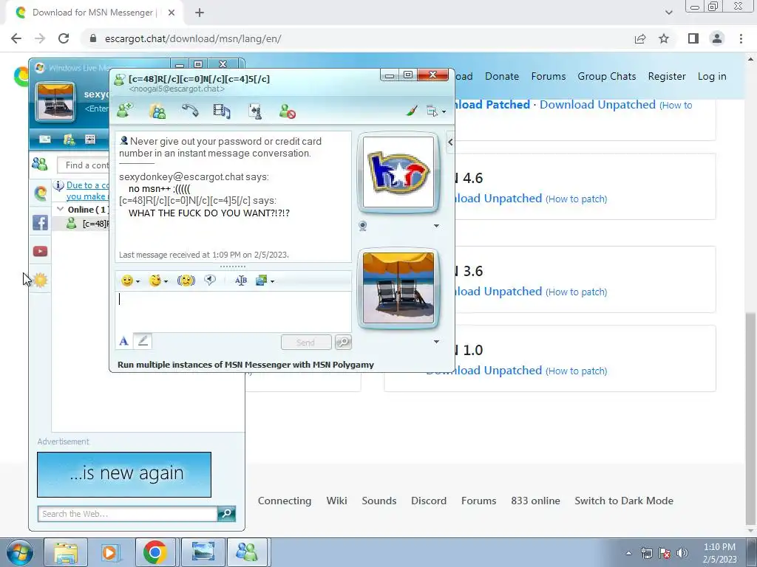Image resolution: width=757 pixels, height=567 pixels.
Task: Open Messenger from the Windows taskbar
Action: point(247,552)
